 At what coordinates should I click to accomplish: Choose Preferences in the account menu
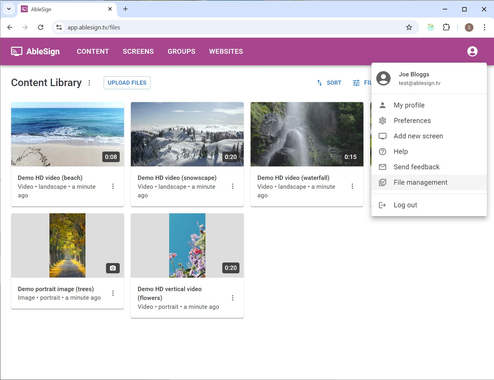[x=412, y=120]
